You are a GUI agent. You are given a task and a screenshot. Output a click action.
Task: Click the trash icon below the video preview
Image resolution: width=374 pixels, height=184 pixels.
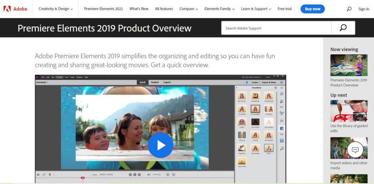50,175
